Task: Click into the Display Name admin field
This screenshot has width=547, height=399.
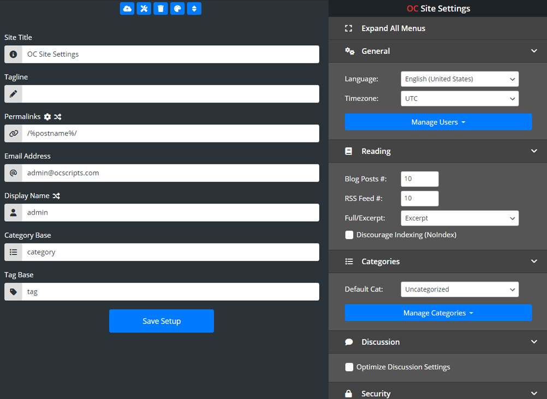Action: [170, 212]
